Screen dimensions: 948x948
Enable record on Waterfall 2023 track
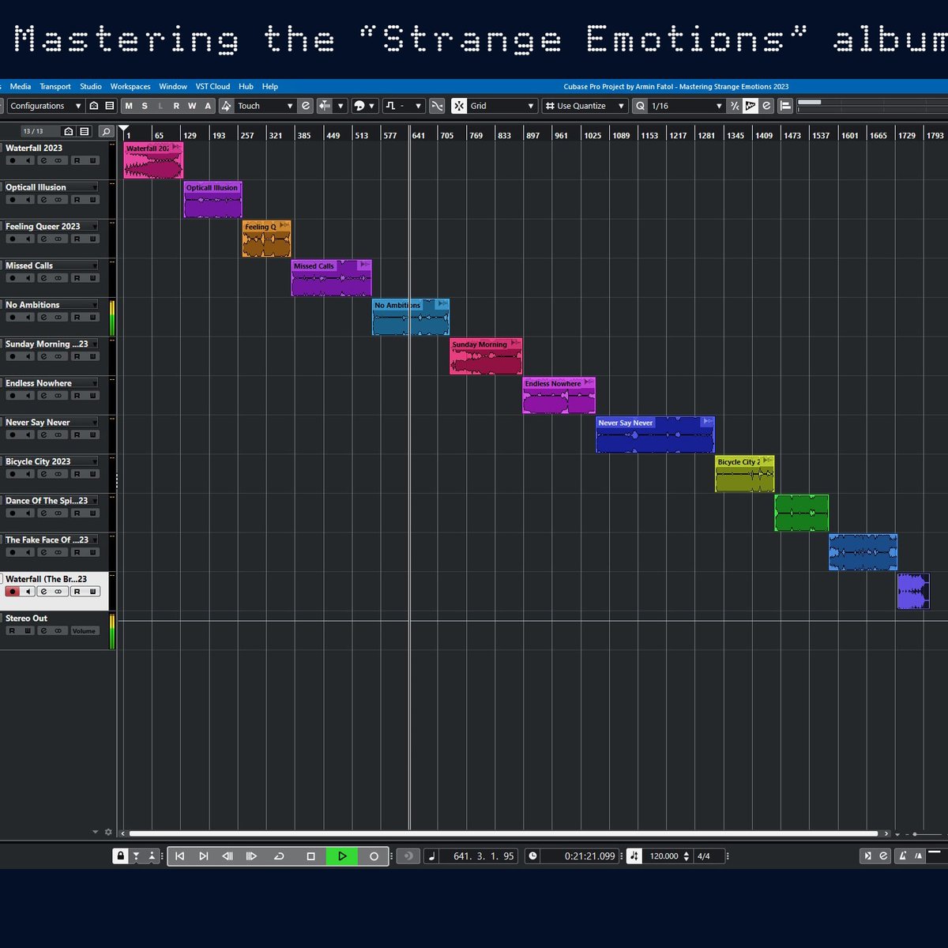[13, 160]
